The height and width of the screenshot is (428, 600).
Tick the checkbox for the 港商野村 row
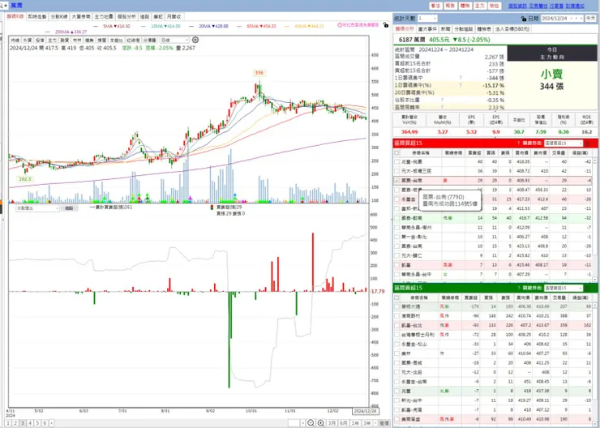pos(396,316)
